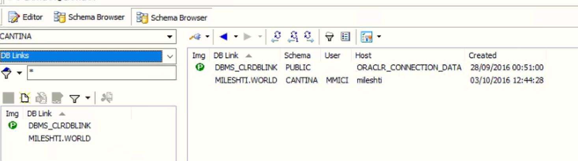Click the grey forward arrow
Screen dimensions: 578x161
click(x=248, y=37)
